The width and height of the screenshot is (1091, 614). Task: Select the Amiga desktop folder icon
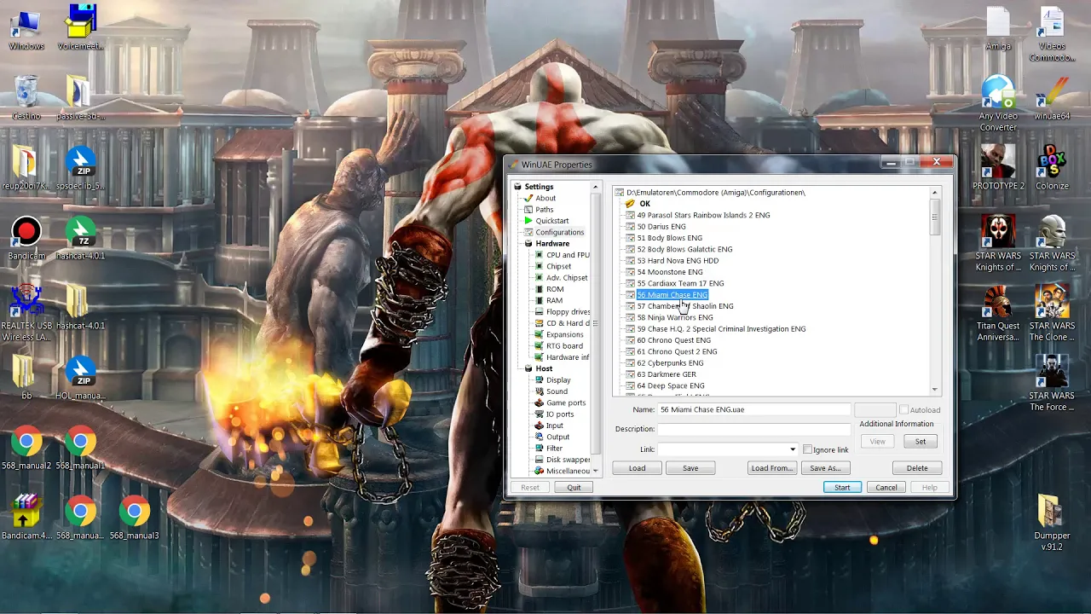point(998,30)
